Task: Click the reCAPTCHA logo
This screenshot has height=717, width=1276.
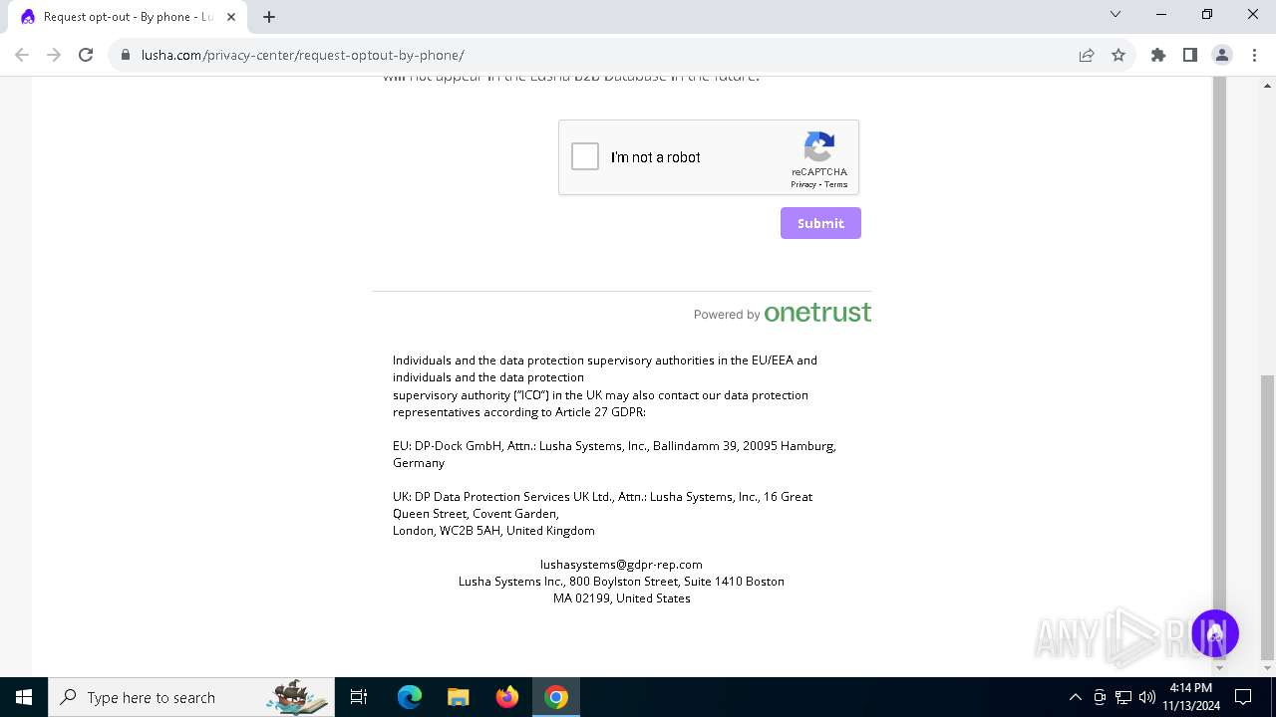Action: coord(819,147)
